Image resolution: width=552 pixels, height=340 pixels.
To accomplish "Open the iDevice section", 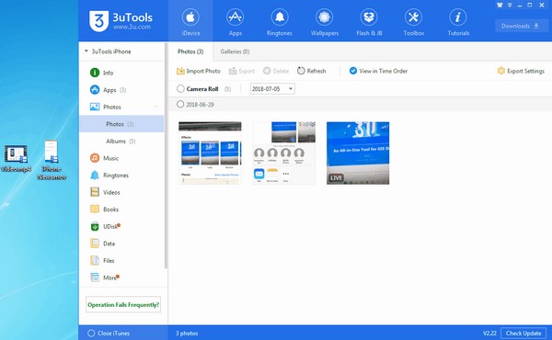I will (190, 21).
